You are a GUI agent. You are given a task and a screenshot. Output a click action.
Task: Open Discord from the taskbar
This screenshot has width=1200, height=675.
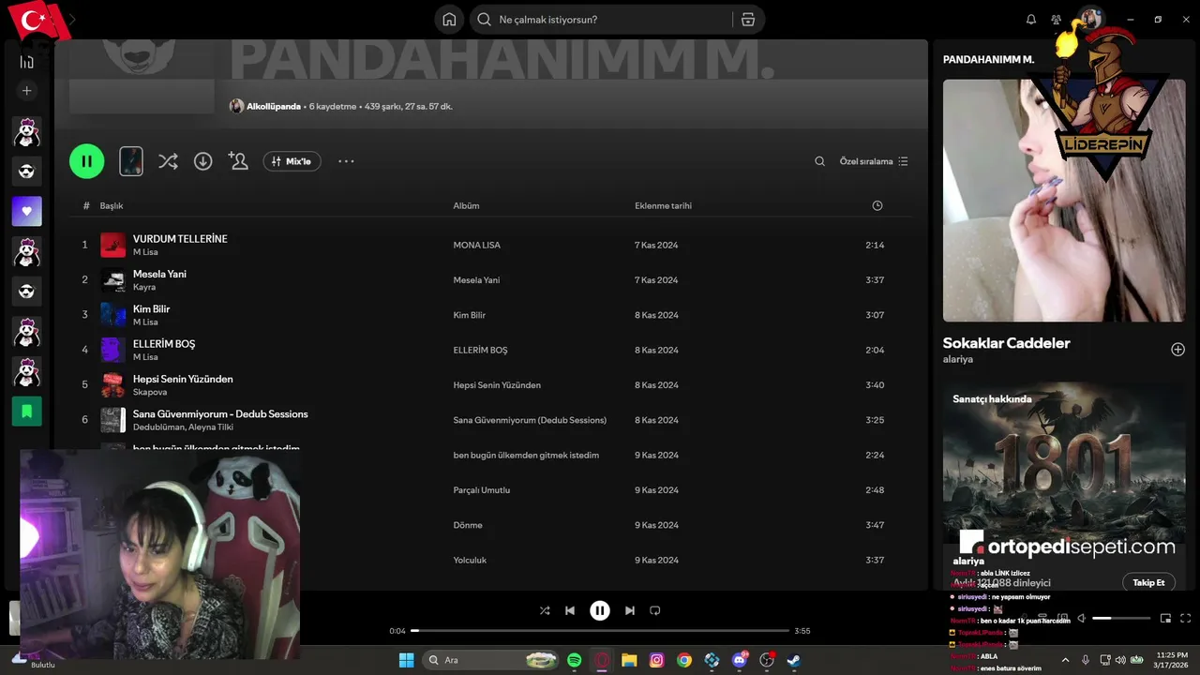coord(739,660)
